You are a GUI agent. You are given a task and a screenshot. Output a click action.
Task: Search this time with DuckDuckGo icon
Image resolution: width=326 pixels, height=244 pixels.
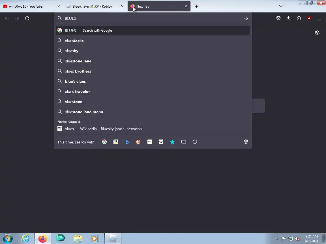[x=138, y=142]
